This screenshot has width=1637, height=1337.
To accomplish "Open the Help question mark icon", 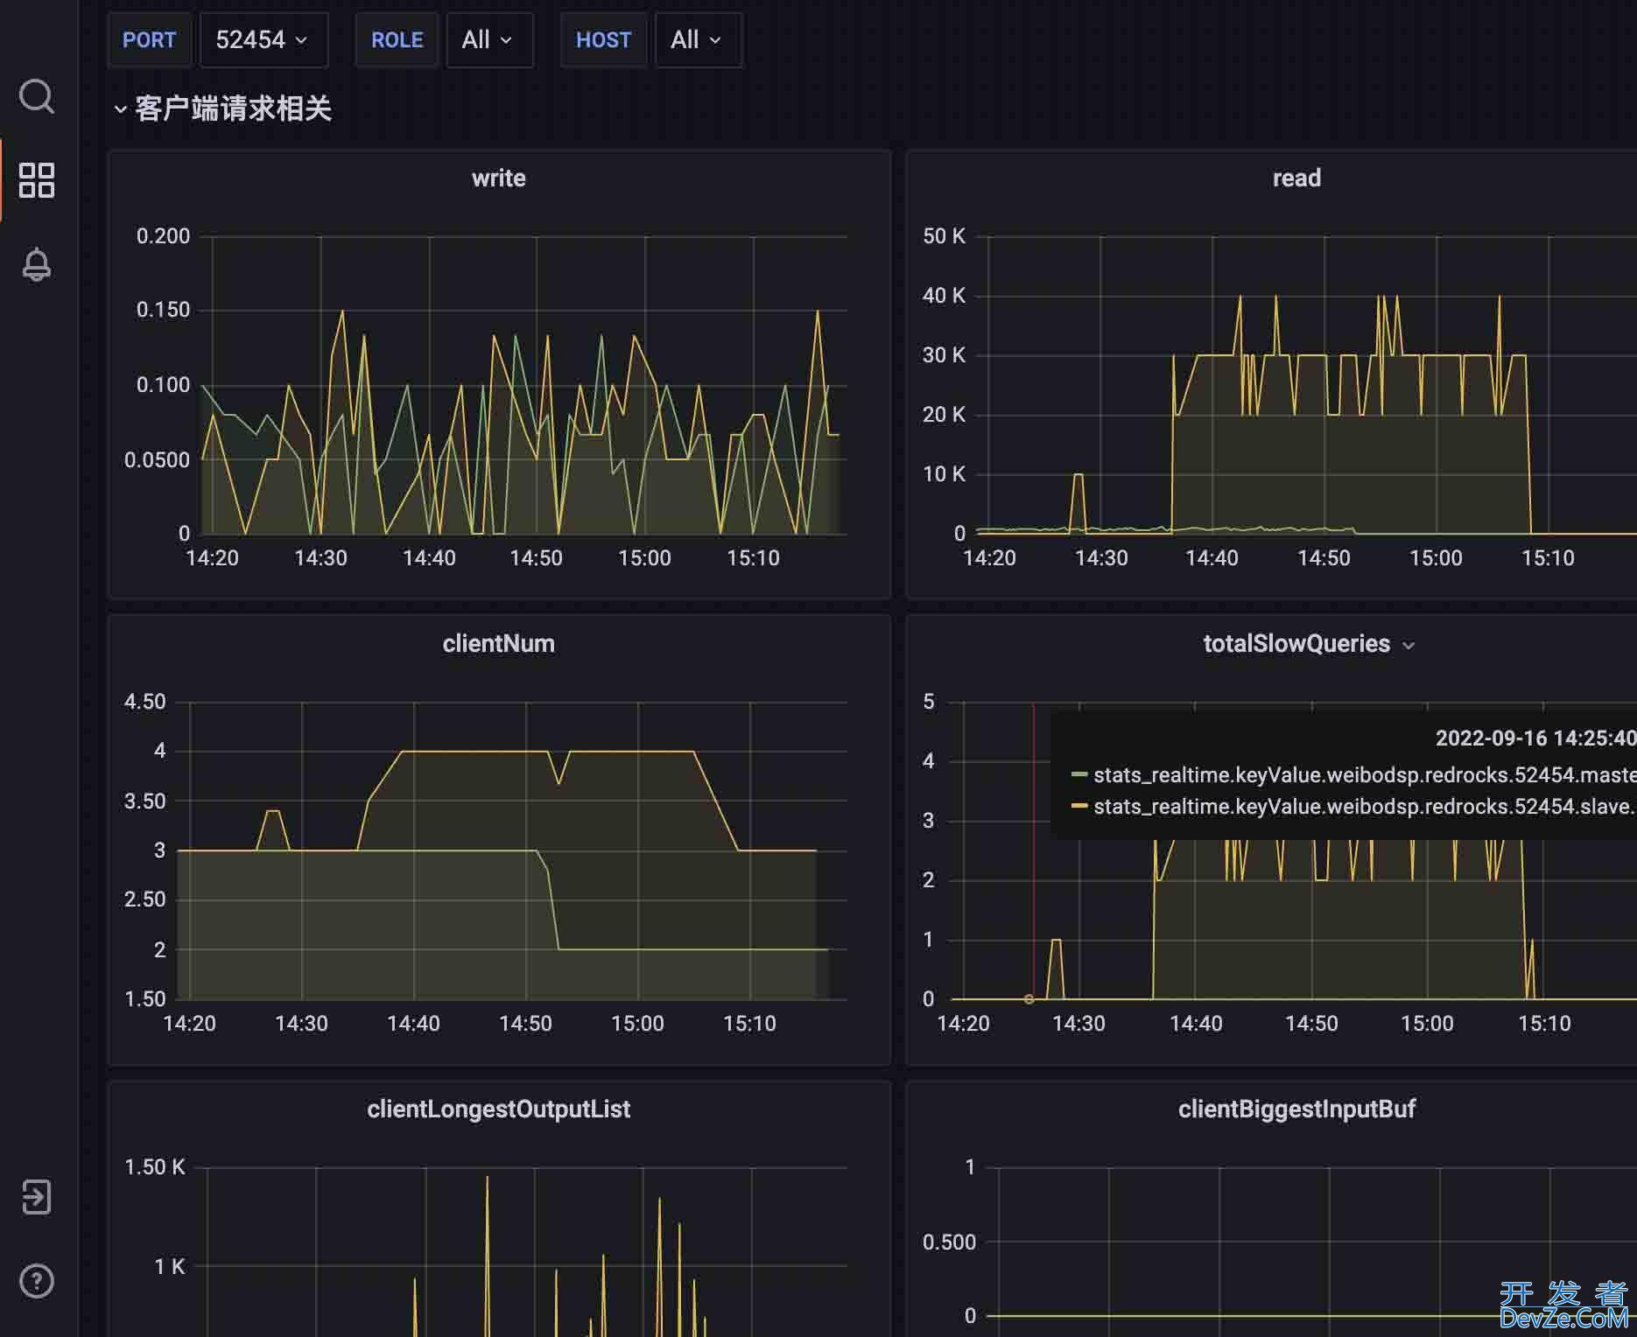I will 37,1281.
